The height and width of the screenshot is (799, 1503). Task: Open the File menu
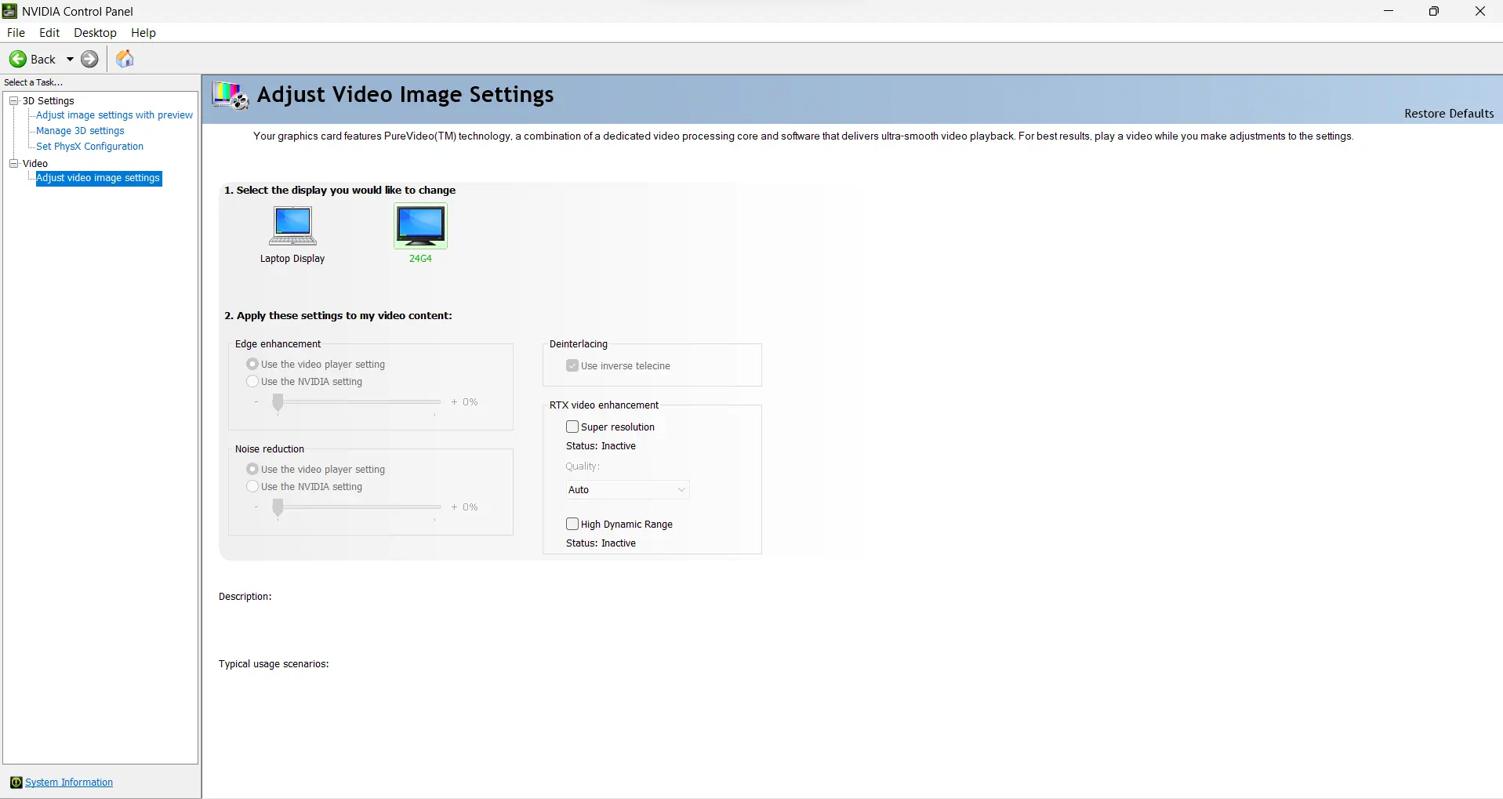point(16,33)
